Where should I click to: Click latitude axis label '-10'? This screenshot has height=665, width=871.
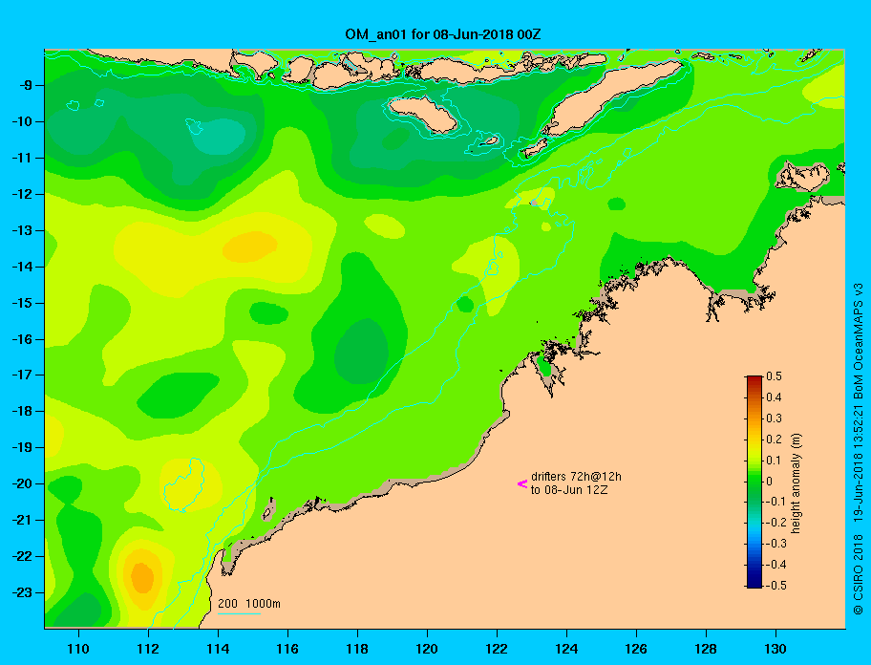[22, 121]
